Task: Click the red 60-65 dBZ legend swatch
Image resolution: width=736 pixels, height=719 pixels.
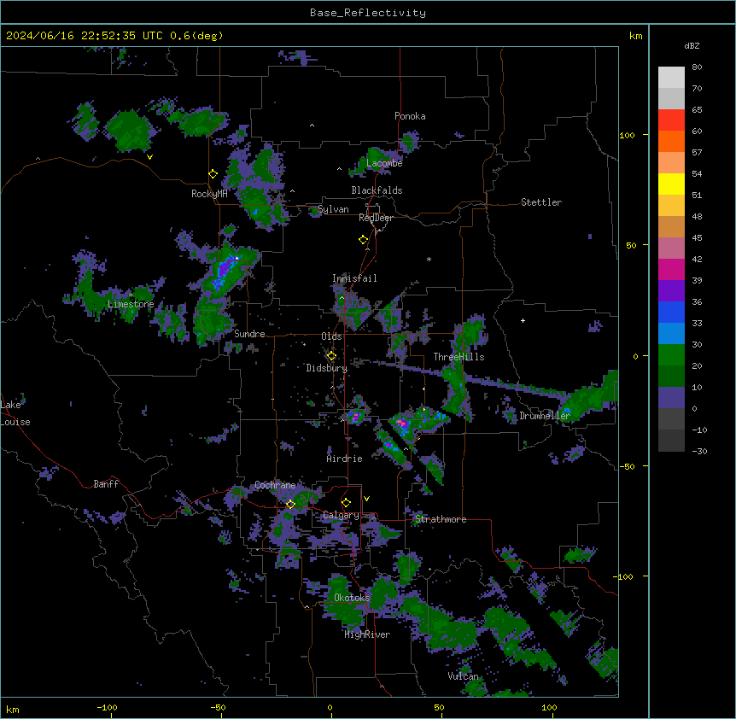Action: 671,120
